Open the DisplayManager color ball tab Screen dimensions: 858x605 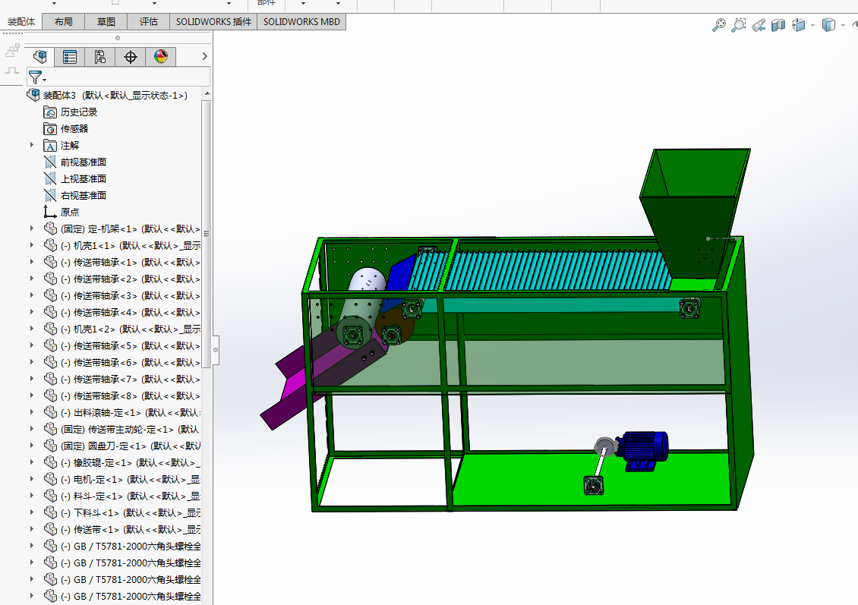161,57
